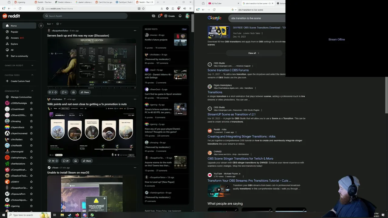Open StreamUP Scene as Transition v1.2.1 result
388x218 pixels.
tap(232, 114)
